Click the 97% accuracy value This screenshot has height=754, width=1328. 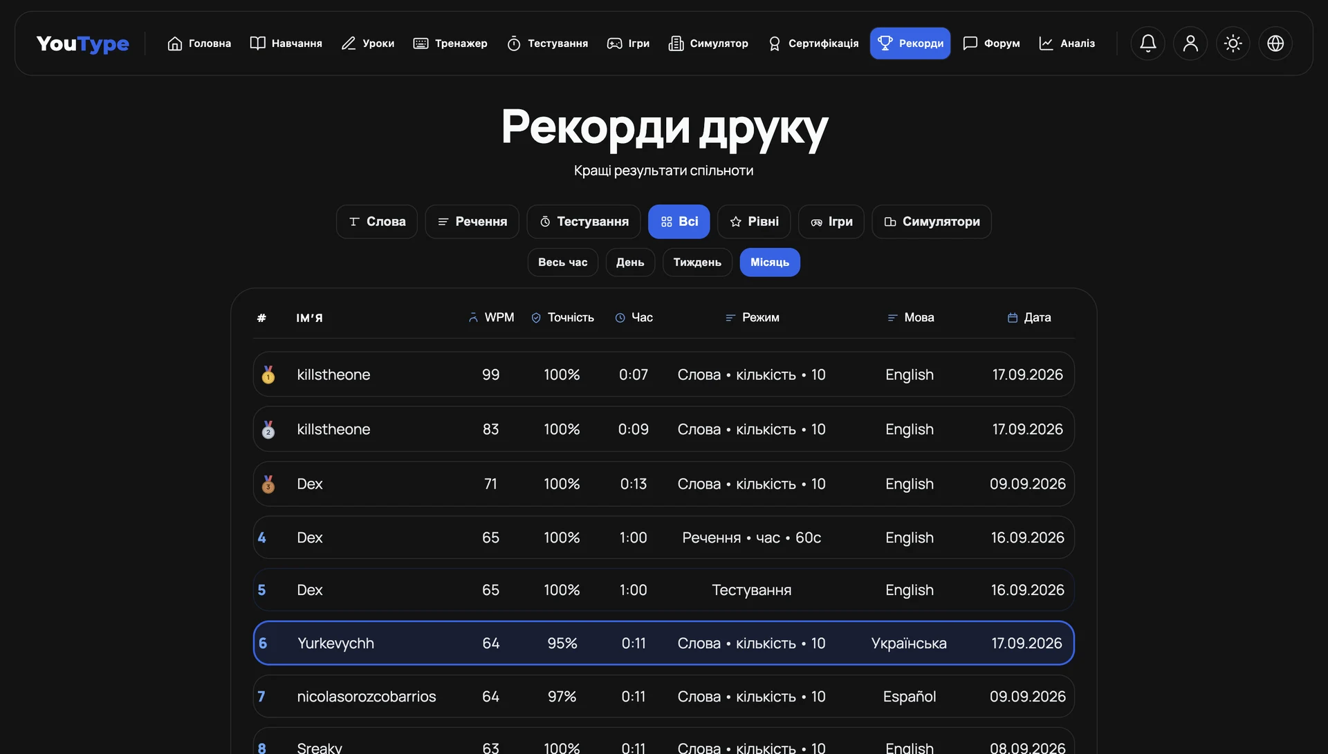pyautogui.click(x=562, y=697)
